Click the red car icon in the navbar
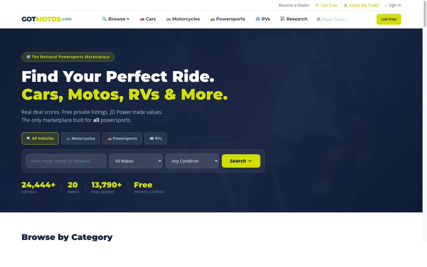This screenshot has height=267, width=427. click(142, 19)
